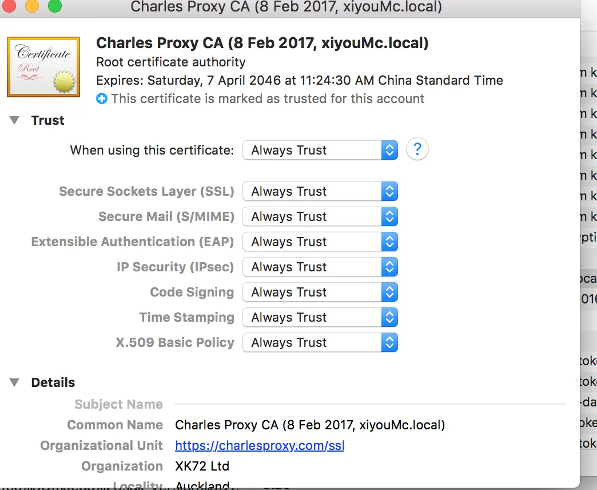The height and width of the screenshot is (490, 597).
Task: Click the 'Code Signing' label
Action: click(x=192, y=293)
